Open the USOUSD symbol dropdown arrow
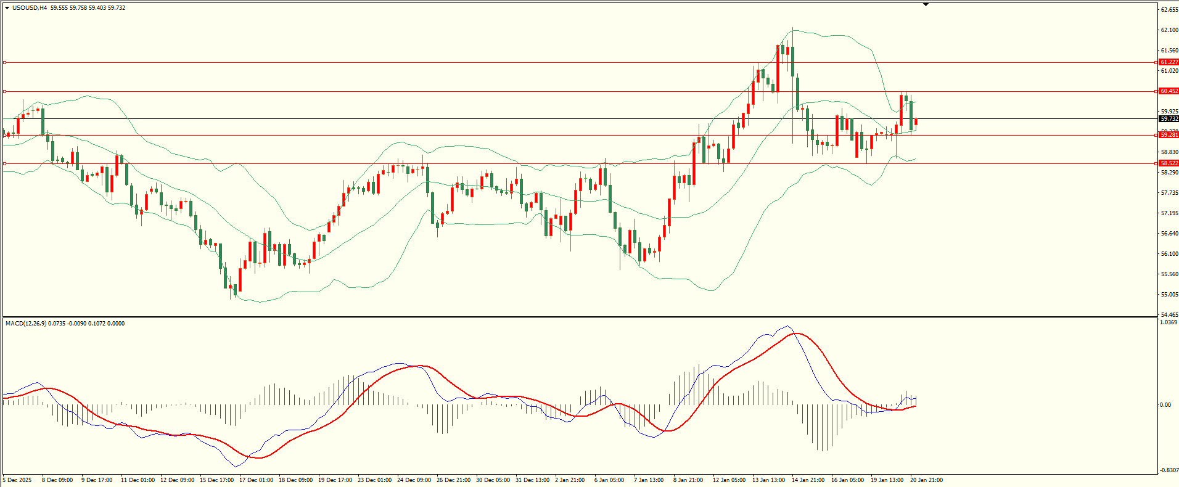Screen dimensions: 1179x487 tap(7, 8)
